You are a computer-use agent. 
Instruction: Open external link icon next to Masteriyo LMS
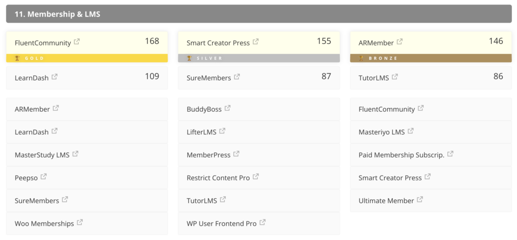410,131
